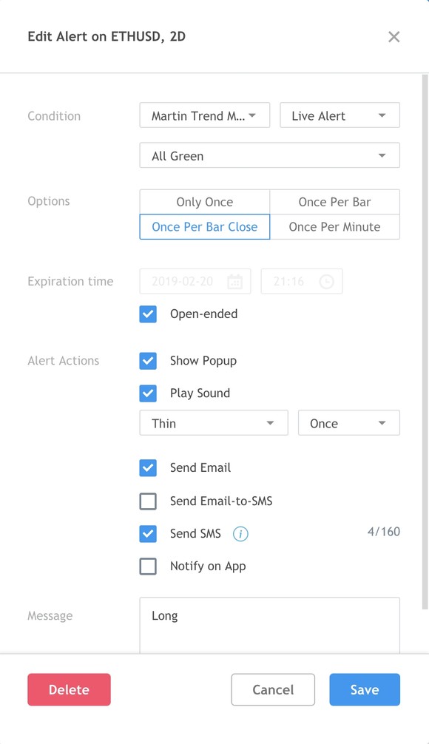Viewport: 429px width, 744px height.
Task: Click the expiration time clock icon
Action: click(x=326, y=281)
